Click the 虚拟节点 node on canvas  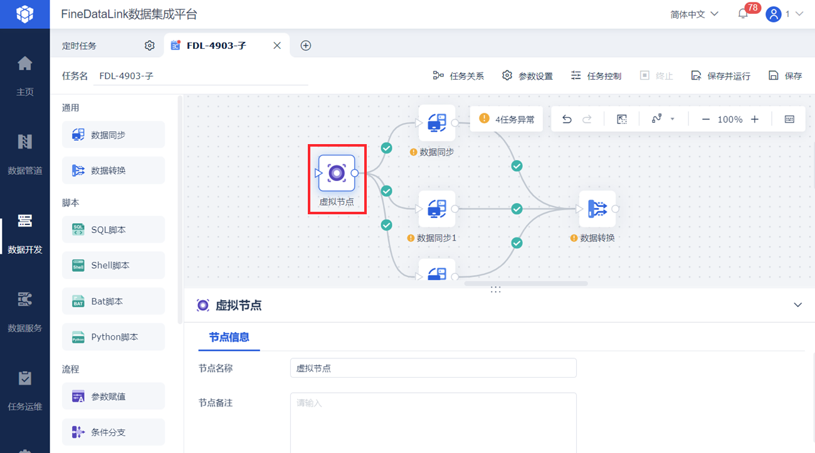coord(337,173)
